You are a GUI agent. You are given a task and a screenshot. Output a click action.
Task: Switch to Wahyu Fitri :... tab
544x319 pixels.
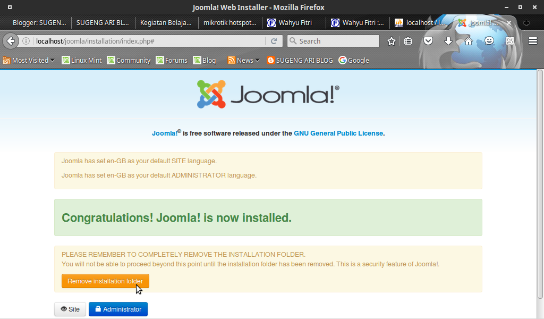pyautogui.click(x=358, y=23)
